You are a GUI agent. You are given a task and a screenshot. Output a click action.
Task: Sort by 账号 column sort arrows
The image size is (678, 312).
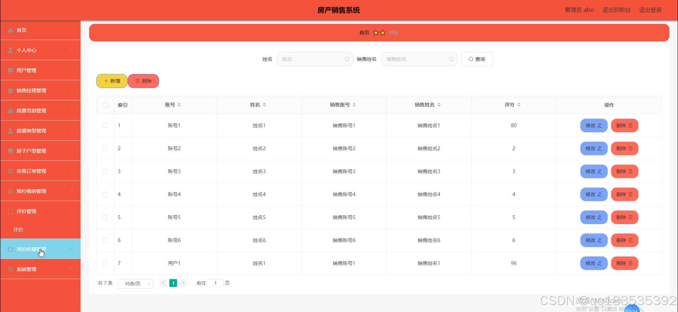click(179, 105)
